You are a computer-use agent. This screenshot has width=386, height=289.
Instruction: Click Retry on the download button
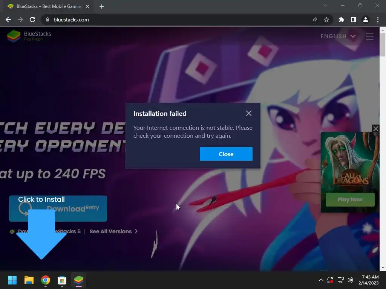pos(92,207)
